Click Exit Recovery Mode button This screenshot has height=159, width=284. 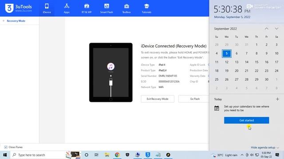pos(158,99)
